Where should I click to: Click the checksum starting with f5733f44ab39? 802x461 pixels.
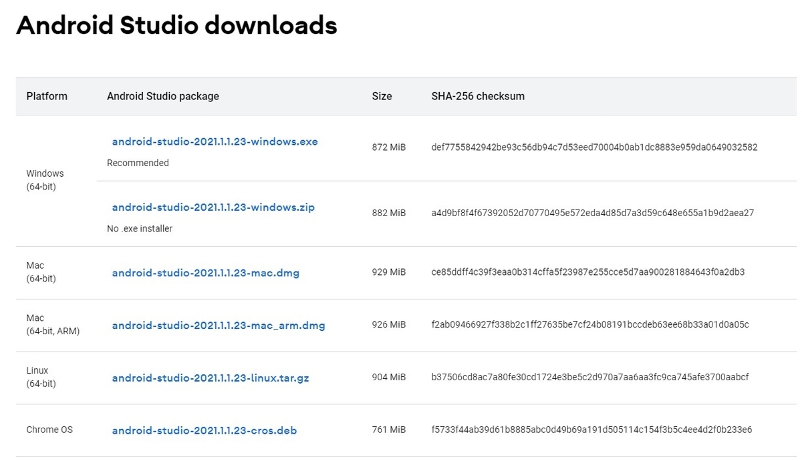click(x=591, y=430)
